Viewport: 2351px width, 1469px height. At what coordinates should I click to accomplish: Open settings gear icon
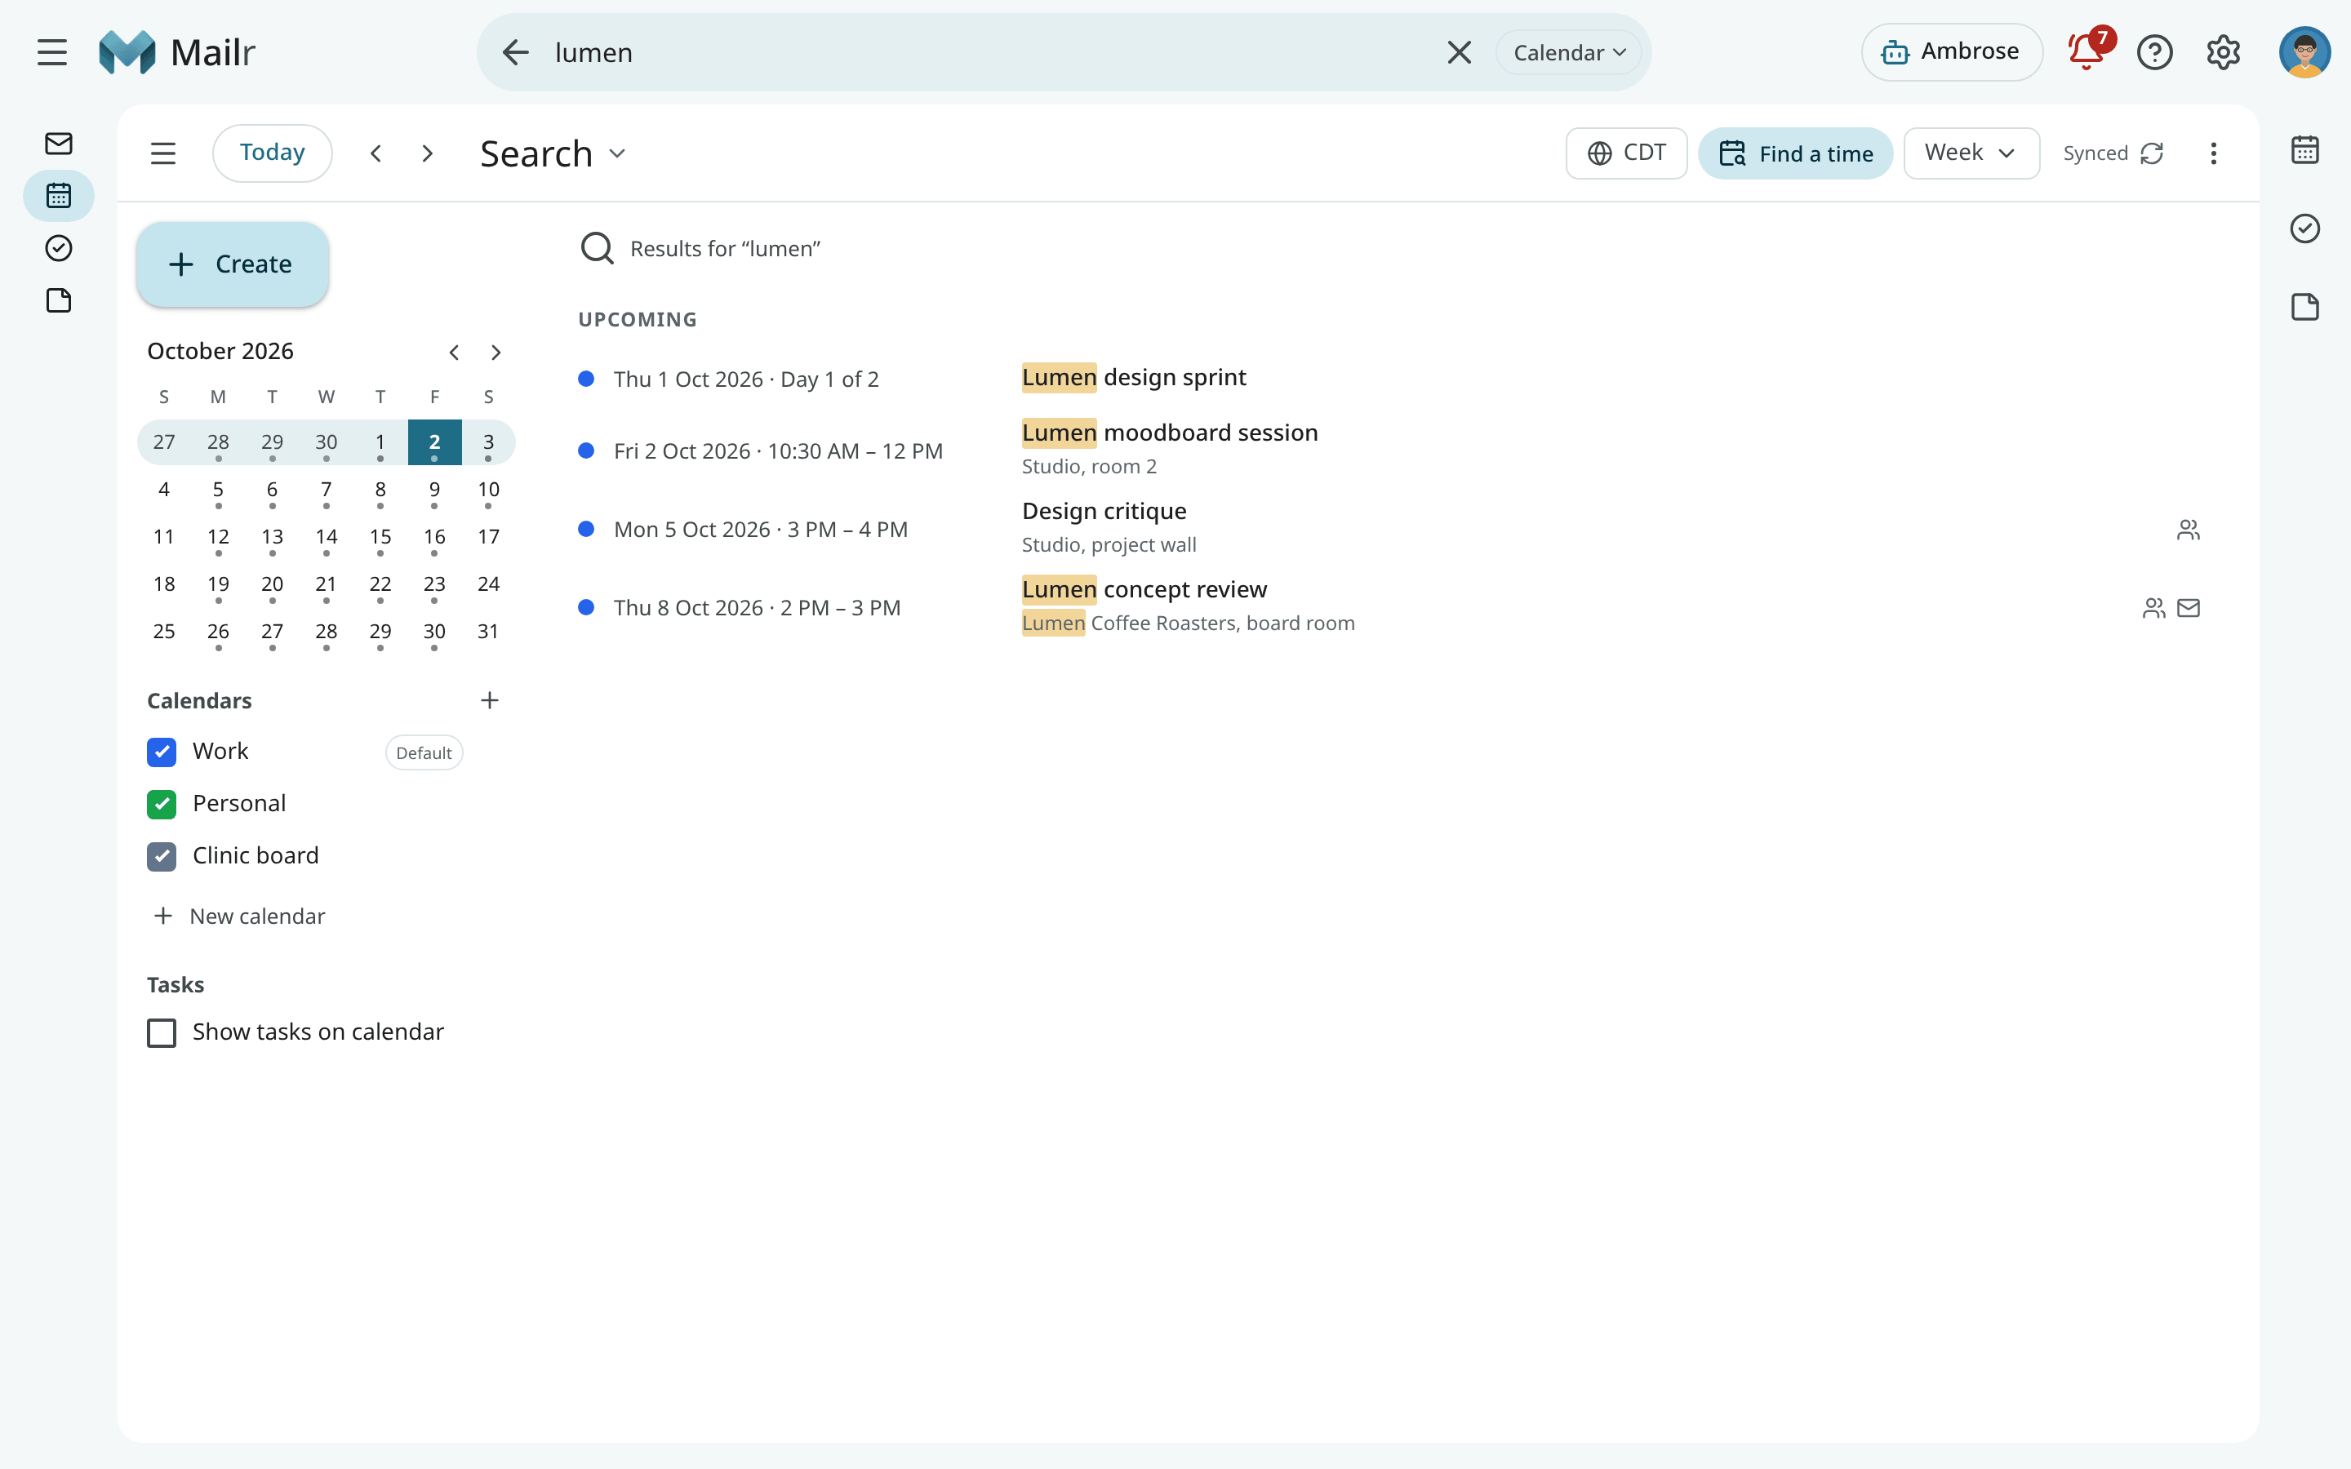click(2223, 52)
